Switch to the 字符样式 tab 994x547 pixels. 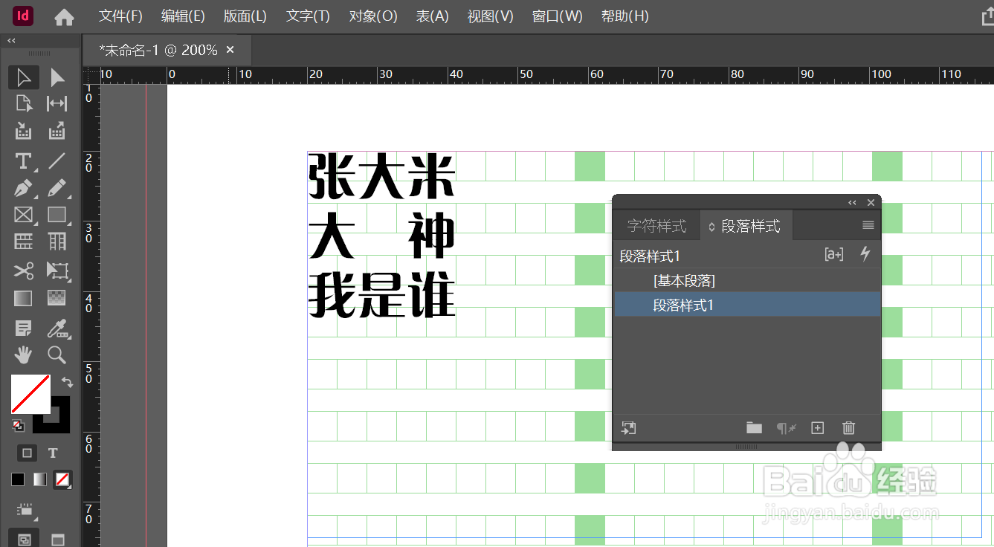[x=656, y=225]
